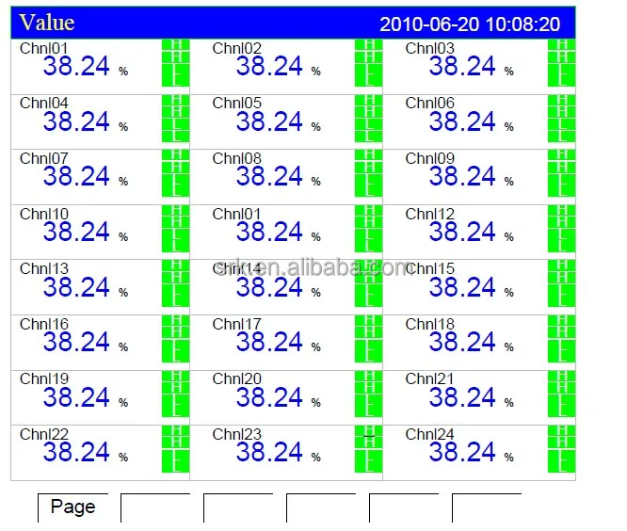This screenshot has height=531, width=627.
Task: Click Chnl22 alarm status indicator
Action: [175, 449]
